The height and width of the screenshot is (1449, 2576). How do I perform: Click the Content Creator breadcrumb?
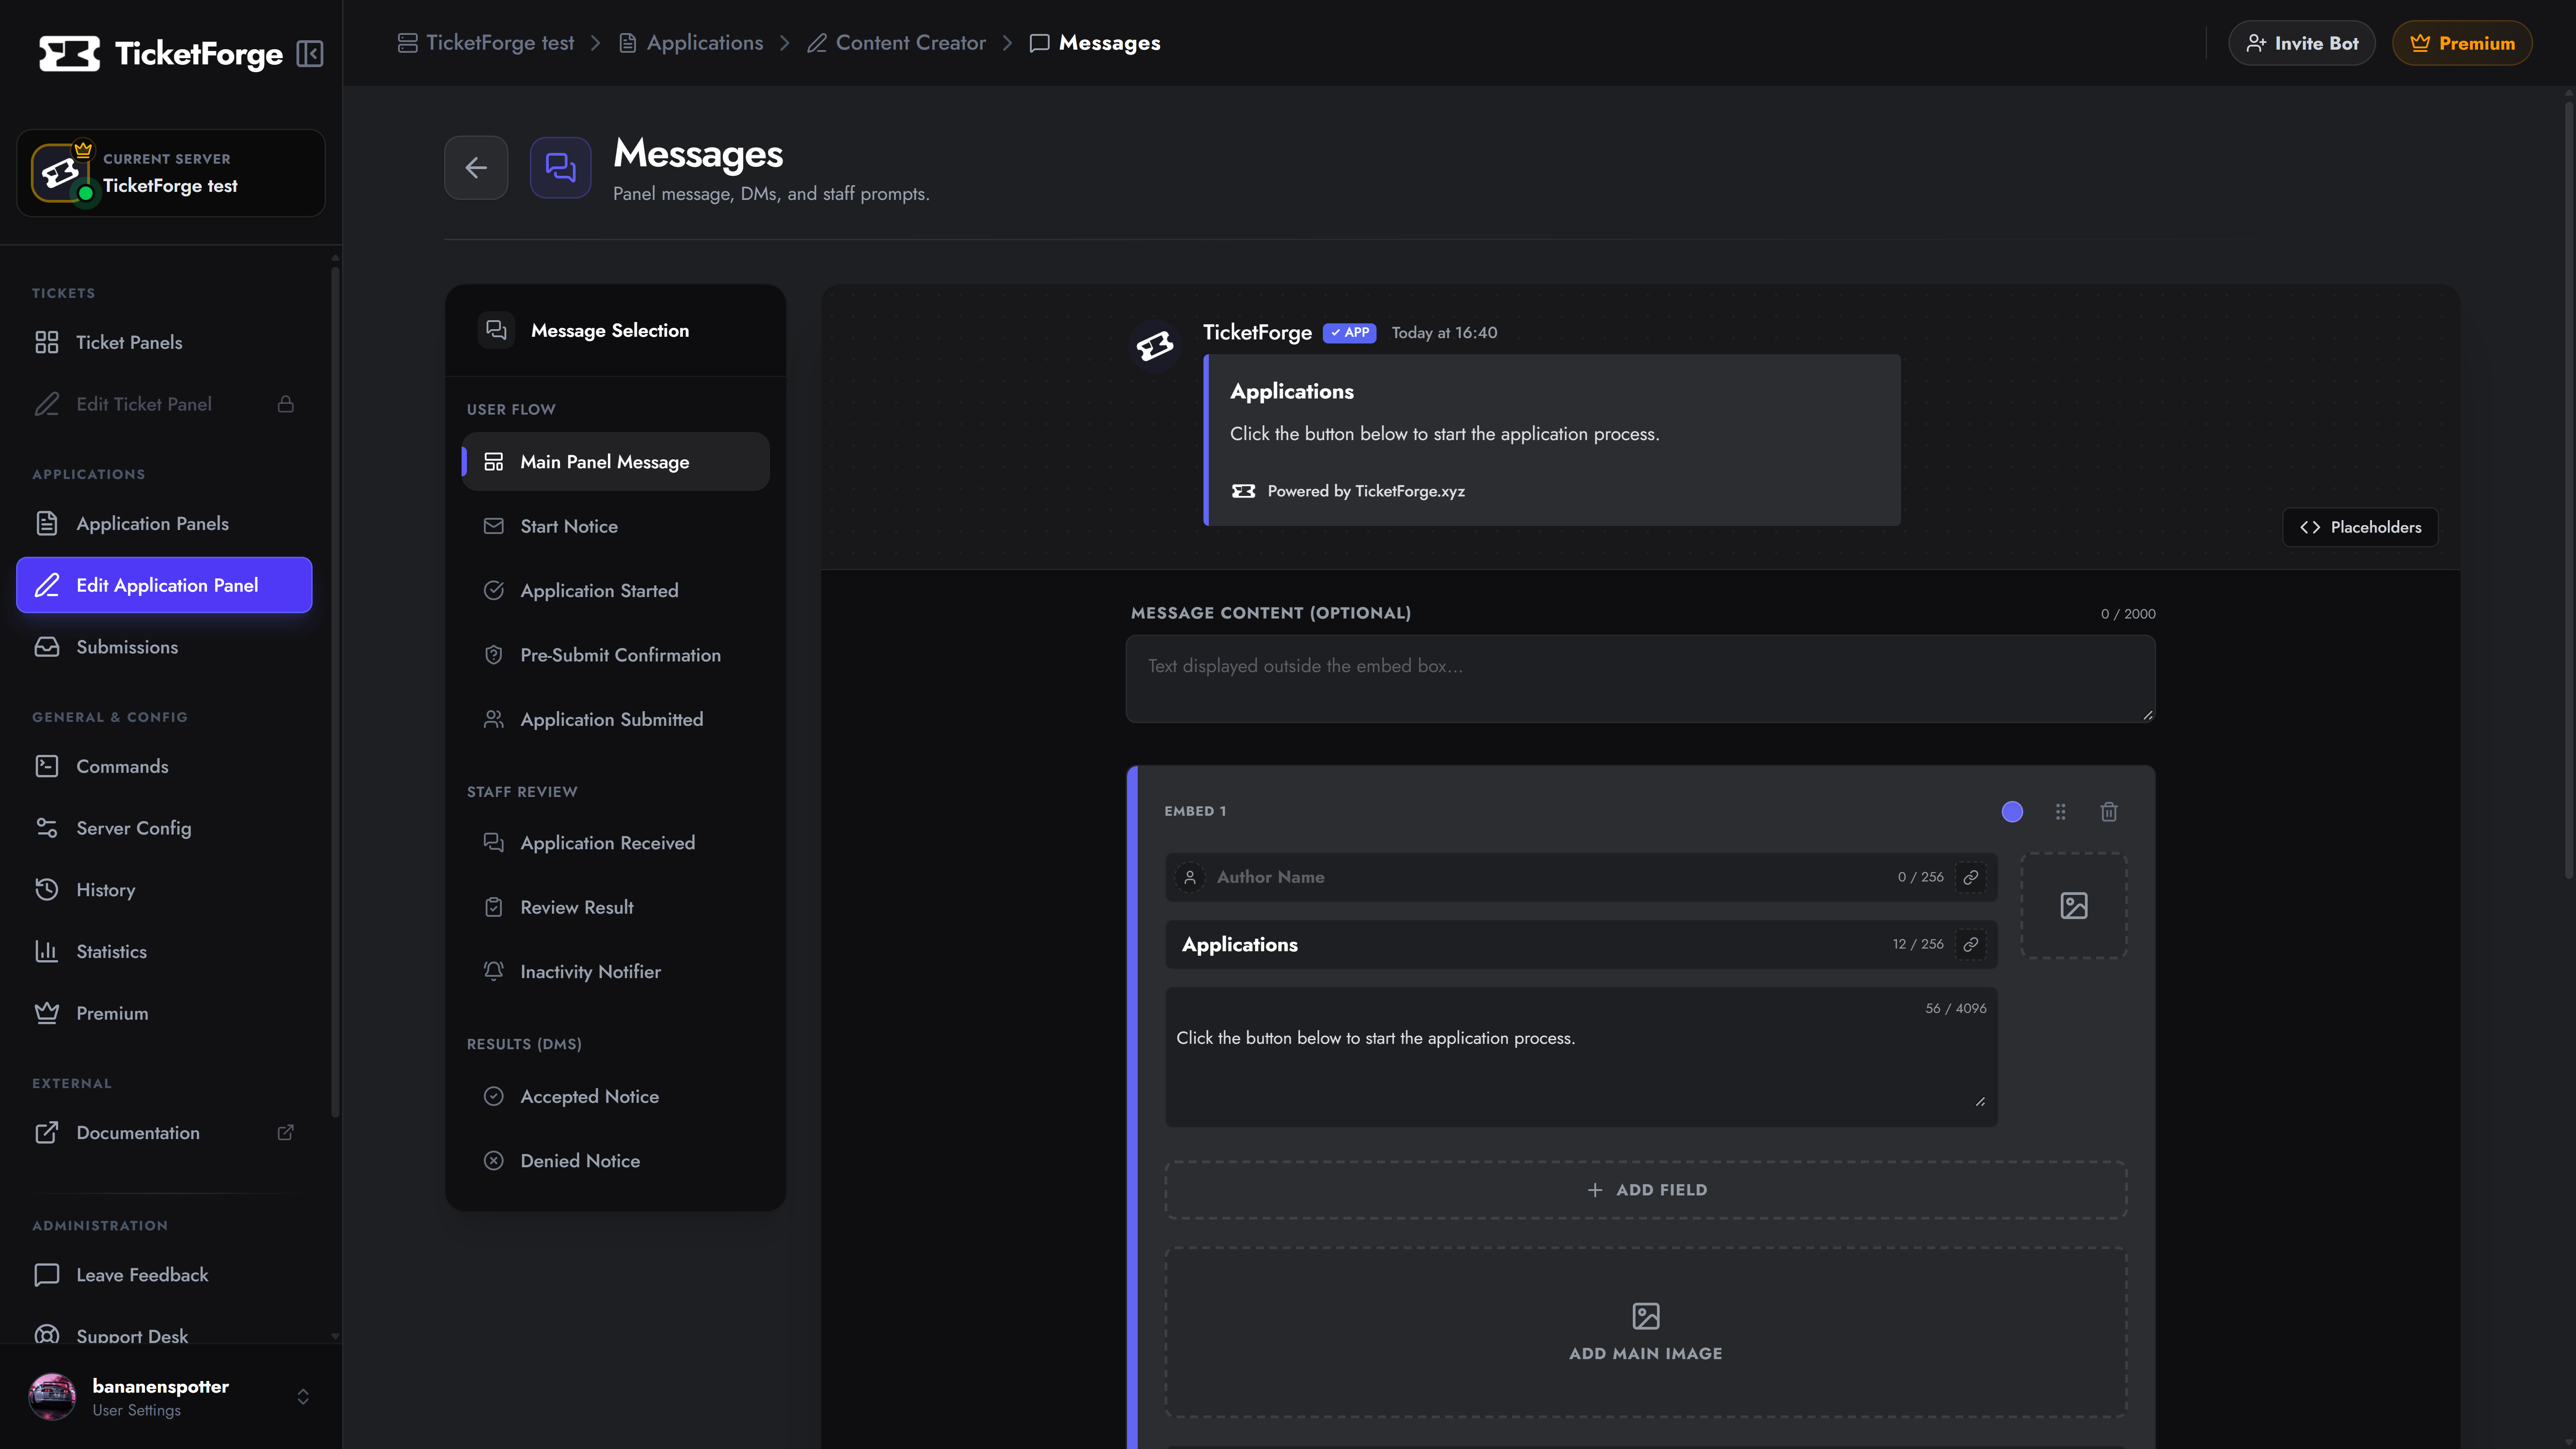point(897,43)
